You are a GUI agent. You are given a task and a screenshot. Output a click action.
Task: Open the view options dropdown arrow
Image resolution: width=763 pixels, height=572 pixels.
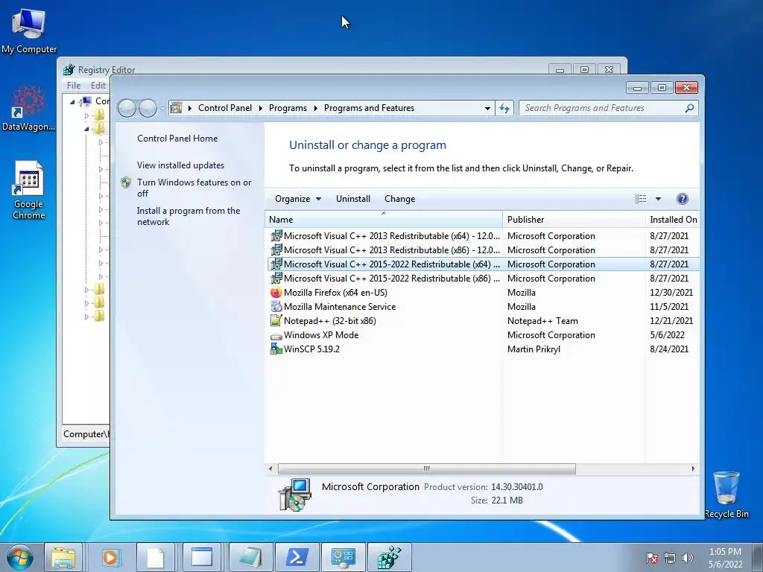coord(658,198)
